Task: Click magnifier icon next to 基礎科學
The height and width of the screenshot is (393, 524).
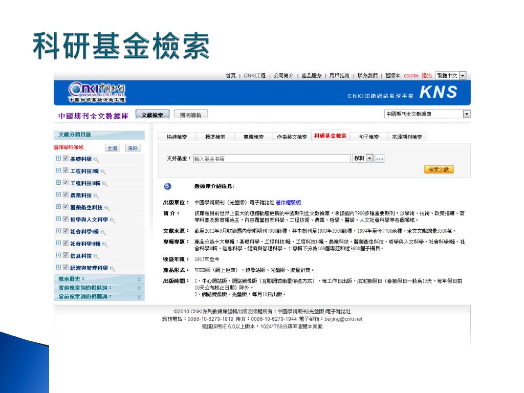Action: coord(96,160)
